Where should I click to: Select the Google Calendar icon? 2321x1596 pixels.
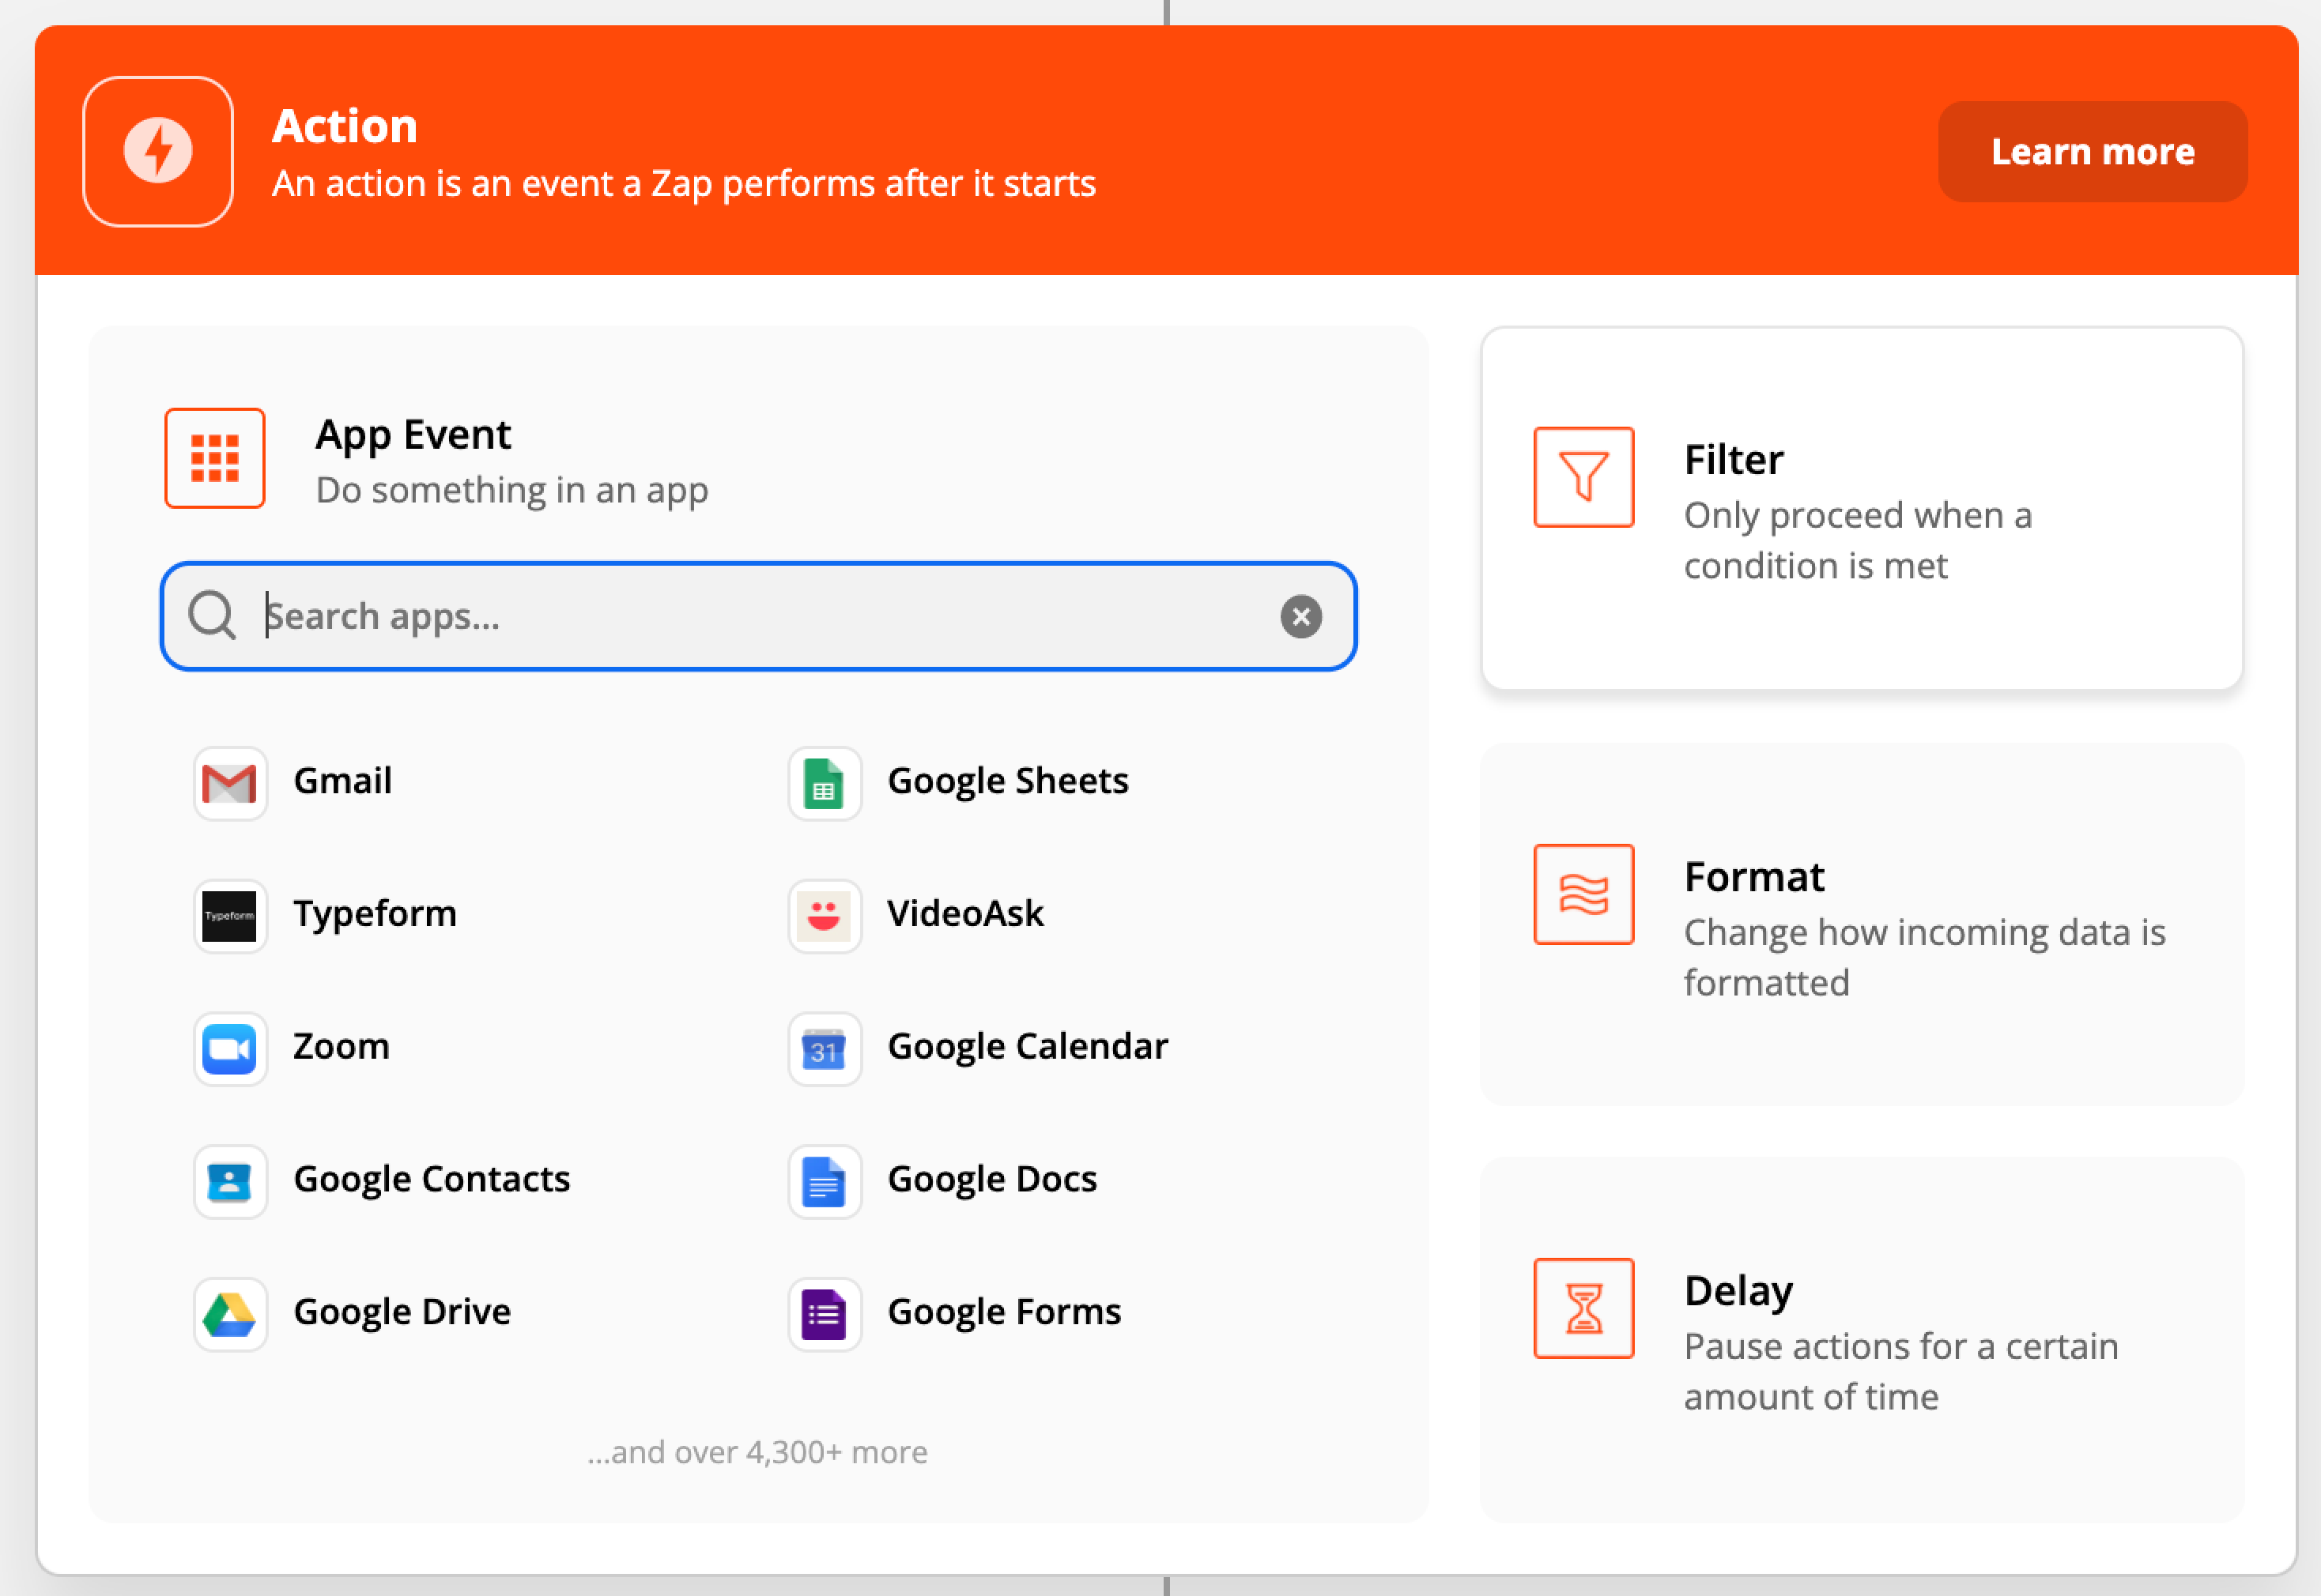pyautogui.click(x=825, y=1049)
